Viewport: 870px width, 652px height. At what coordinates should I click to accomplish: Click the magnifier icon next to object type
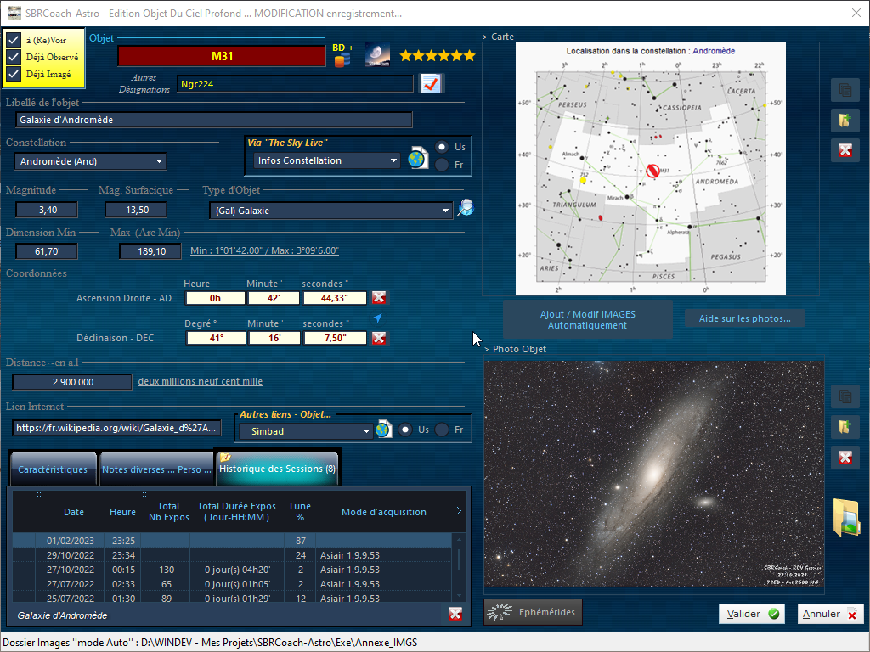coord(466,208)
